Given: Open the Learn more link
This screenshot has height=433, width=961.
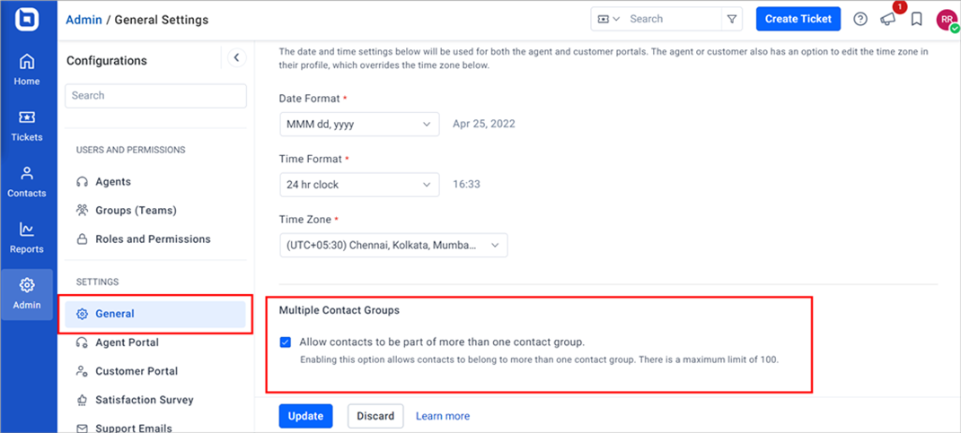Looking at the screenshot, I should point(443,416).
